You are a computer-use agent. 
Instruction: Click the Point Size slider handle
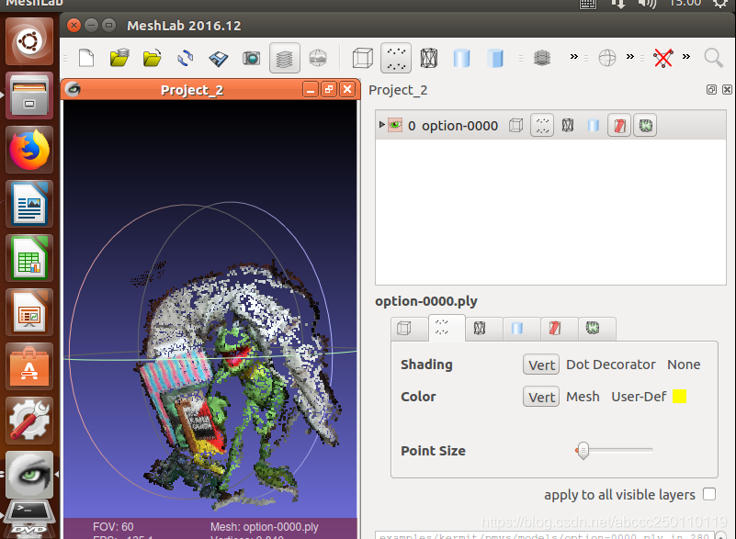(x=583, y=450)
